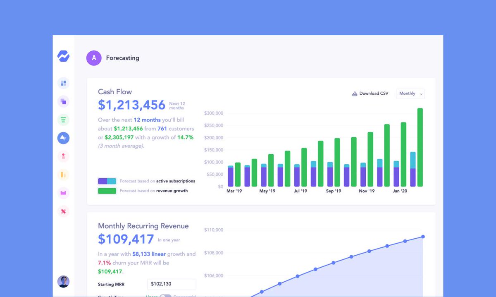Select the purple stacked-squares sidebar icon
Image resolution: width=496 pixels, height=297 pixels.
pos(63,101)
